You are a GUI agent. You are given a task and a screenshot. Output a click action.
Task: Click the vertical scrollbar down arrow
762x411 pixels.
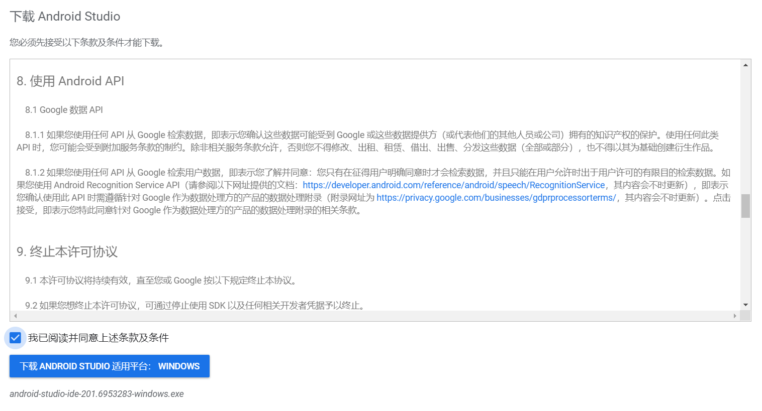point(745,305)
